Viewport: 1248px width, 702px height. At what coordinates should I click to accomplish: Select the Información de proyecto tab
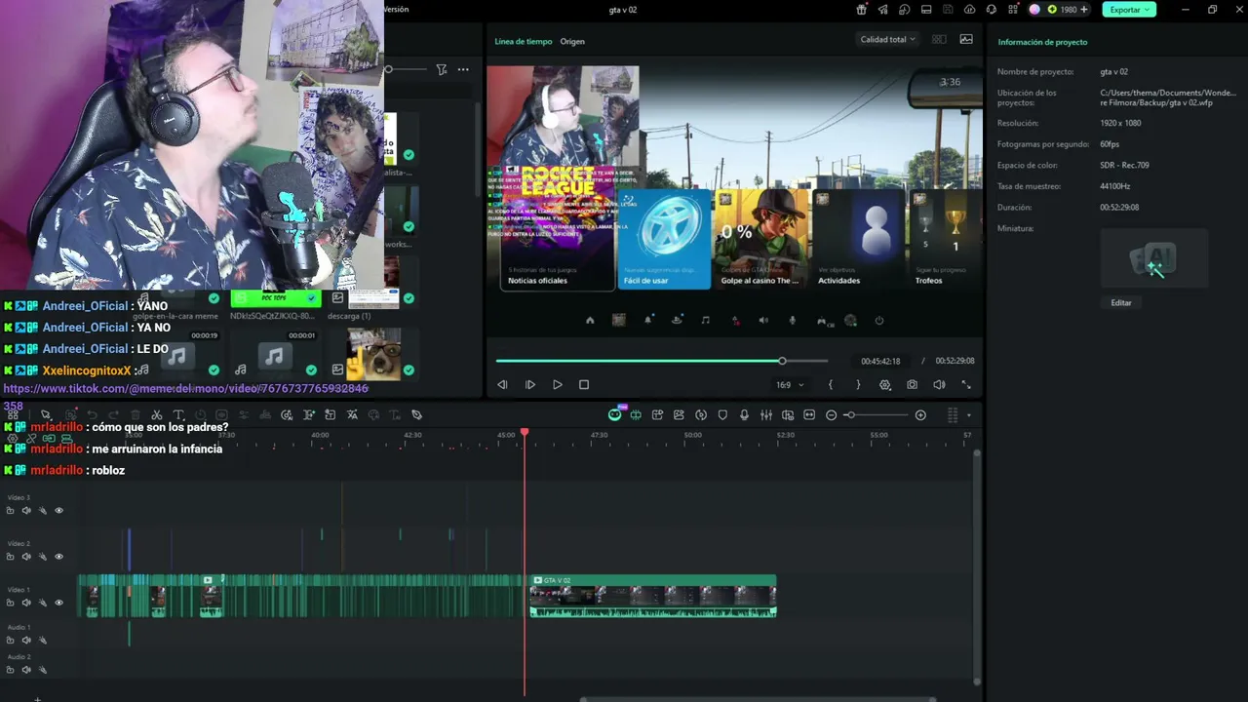coord(1042,42)
